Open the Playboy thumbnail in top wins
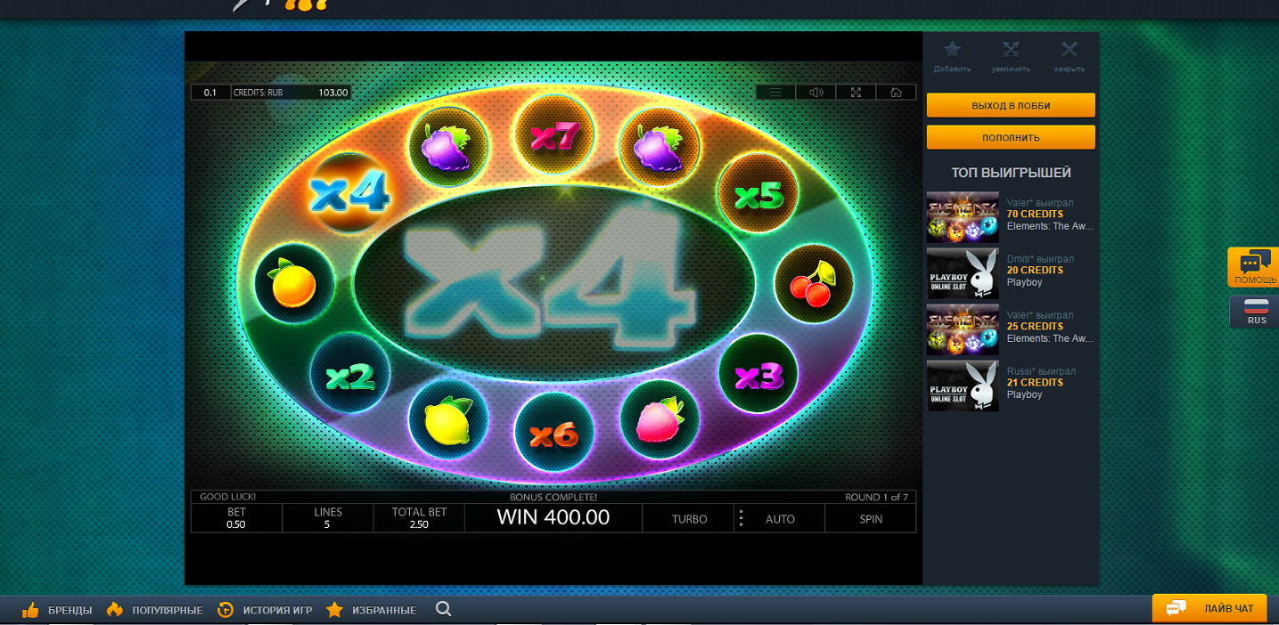1279x625 pixels. (x=962, y=272)
